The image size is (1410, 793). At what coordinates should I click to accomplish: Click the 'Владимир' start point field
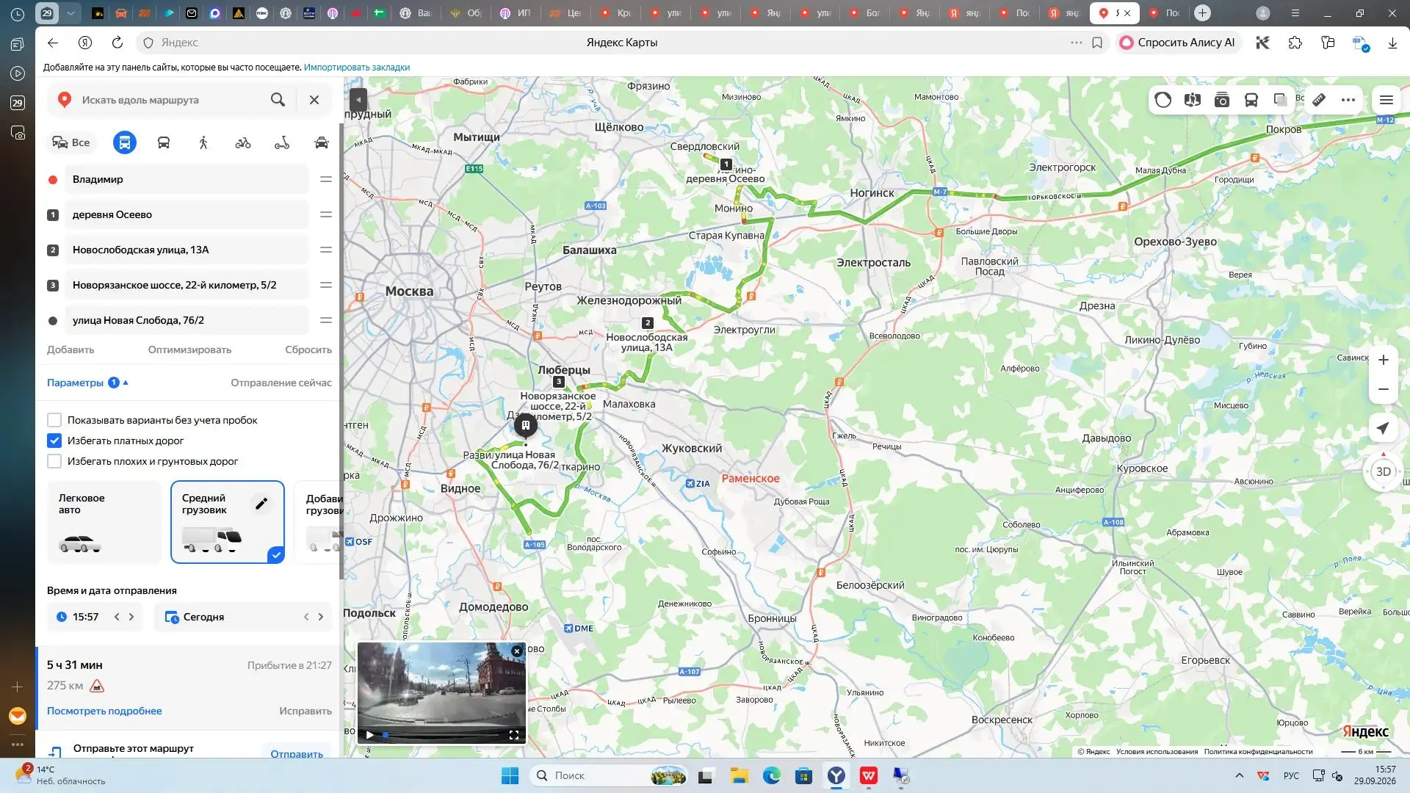point(187,179)
